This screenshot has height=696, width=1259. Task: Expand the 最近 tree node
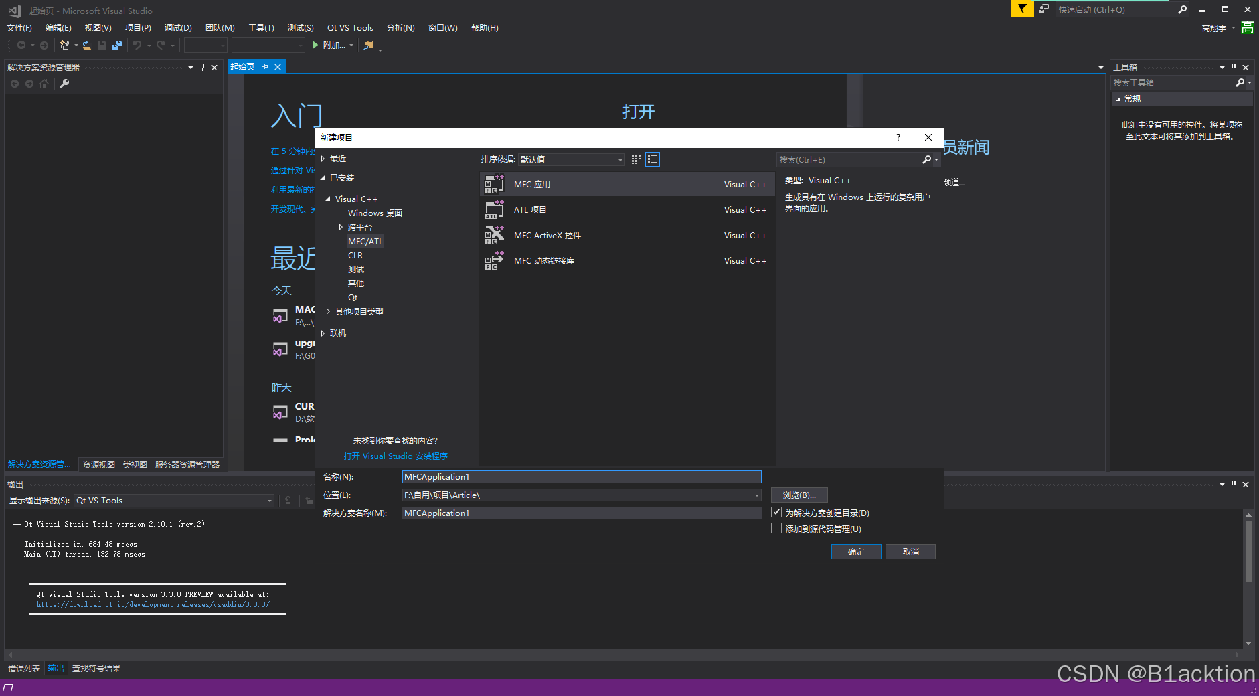pos(323,159)
